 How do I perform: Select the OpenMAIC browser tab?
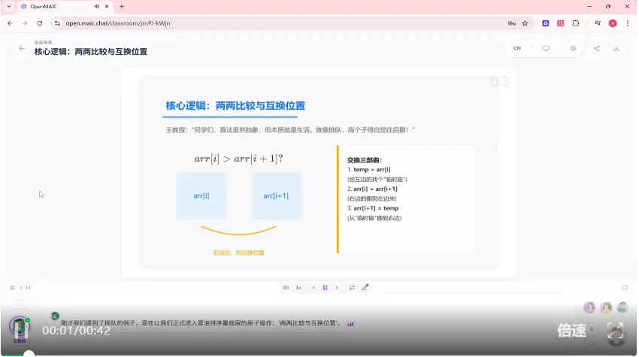pos(65,7)
